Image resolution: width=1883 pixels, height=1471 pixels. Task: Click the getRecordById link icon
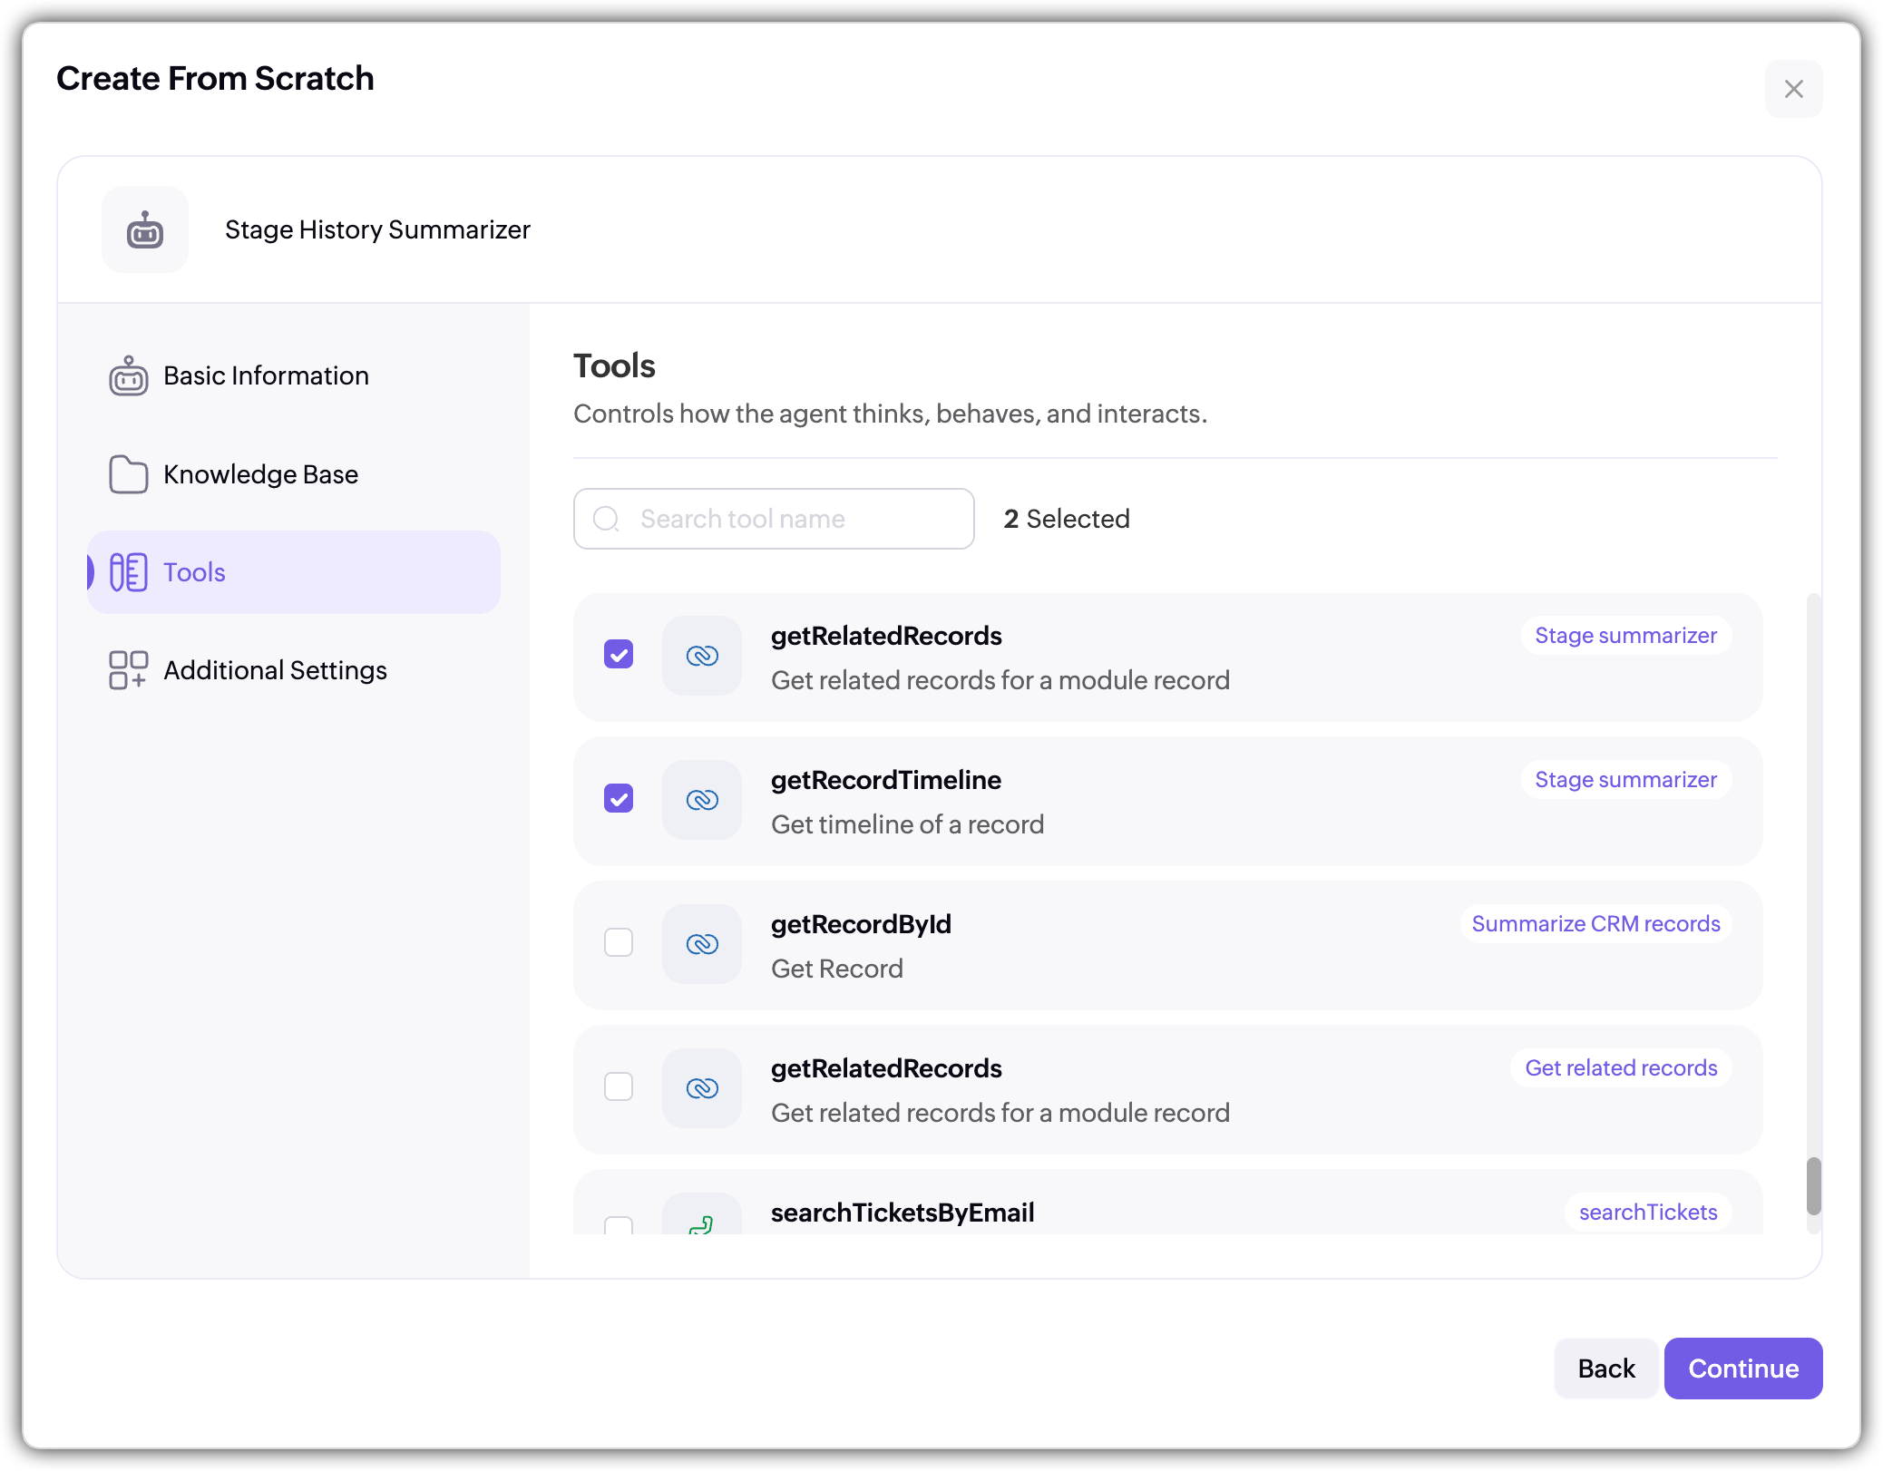coord(702,944)
